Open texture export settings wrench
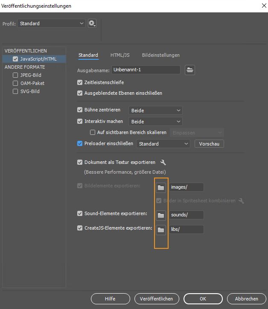 tap(163, 163)
